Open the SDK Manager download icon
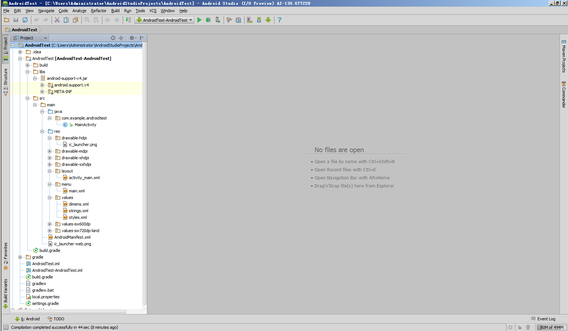568x331 pixels. point(259,20)
